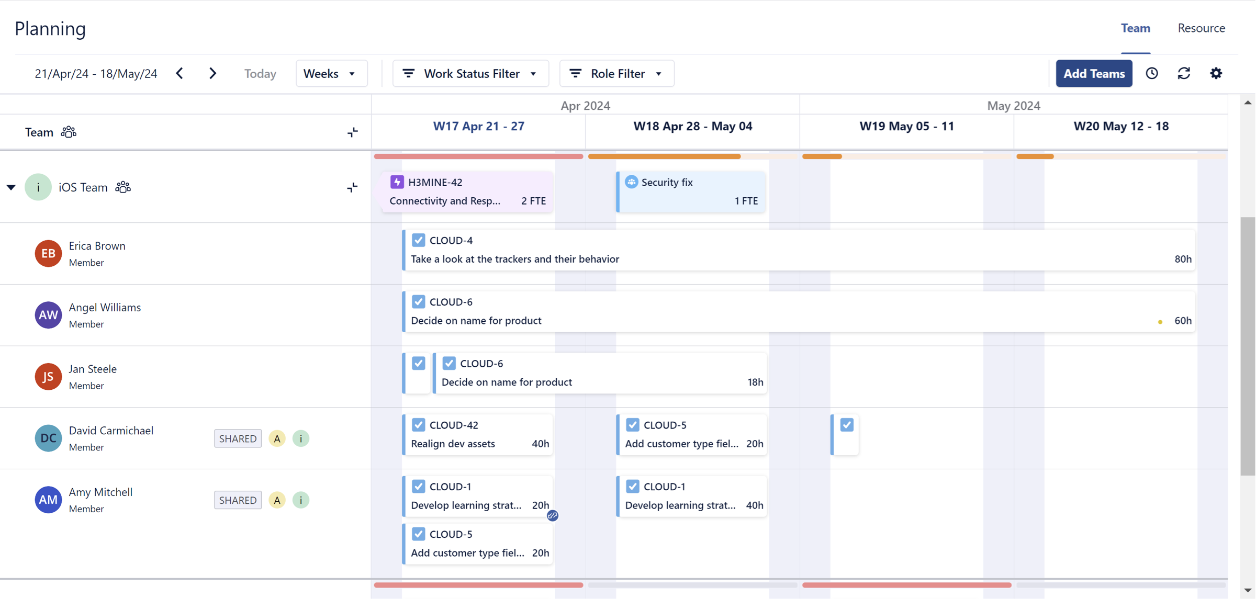
Task: Click the red W17 capacity bar
Action: [x=478, y=156]
